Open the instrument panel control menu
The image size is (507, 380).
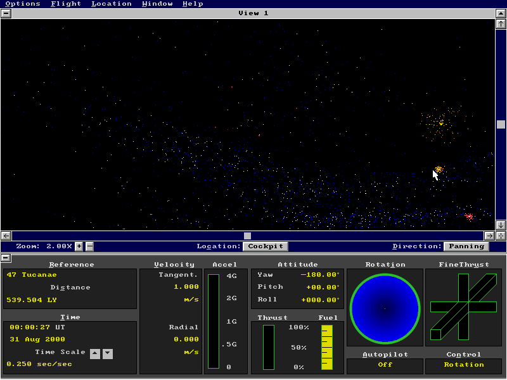coord(6,258)
